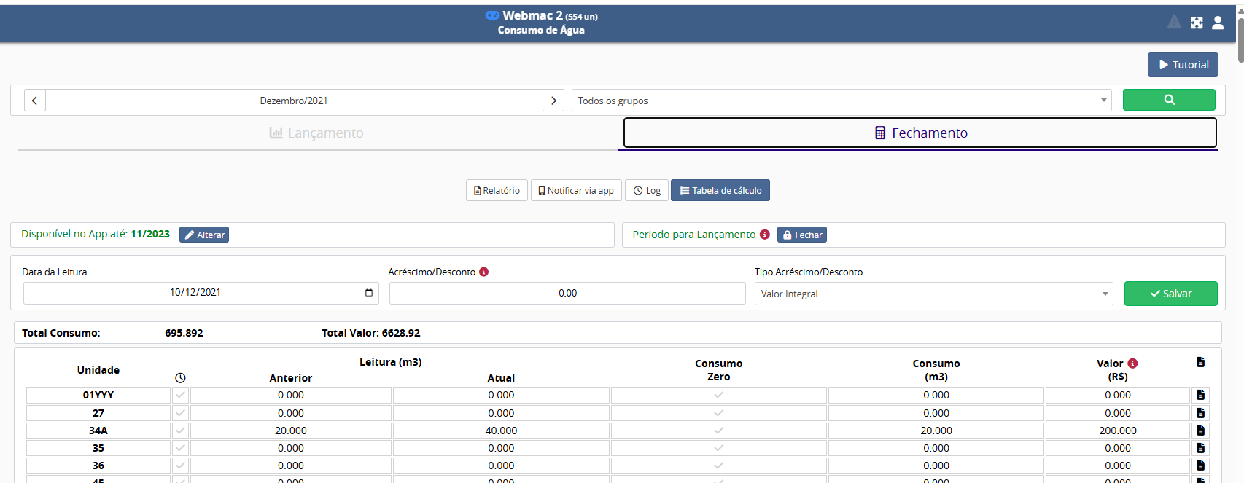
Task: Toggle check next to unit 01YYY
Action: (180, 395)
